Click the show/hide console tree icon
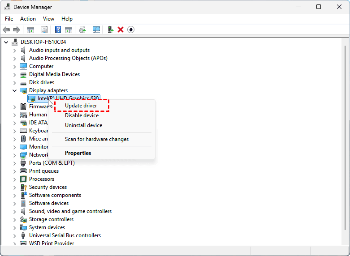 pyautogui.click(x=30, y=30)
